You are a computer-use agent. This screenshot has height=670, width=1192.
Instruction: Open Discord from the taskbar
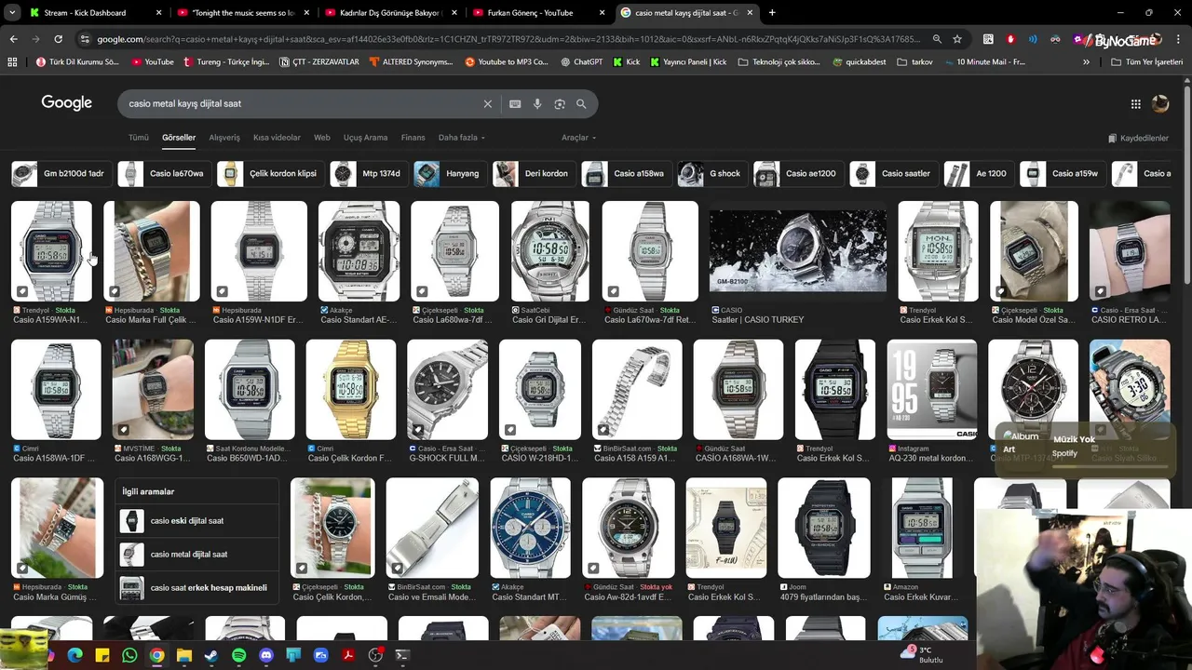click(x=266, y=655)
